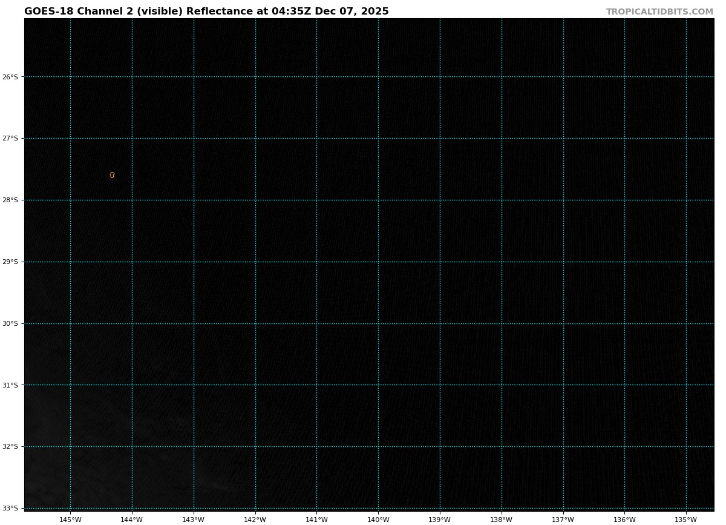Click the 137°W longitude label
Image resolution: width=726 pixels, height=525 pixels.
point(563,520)
